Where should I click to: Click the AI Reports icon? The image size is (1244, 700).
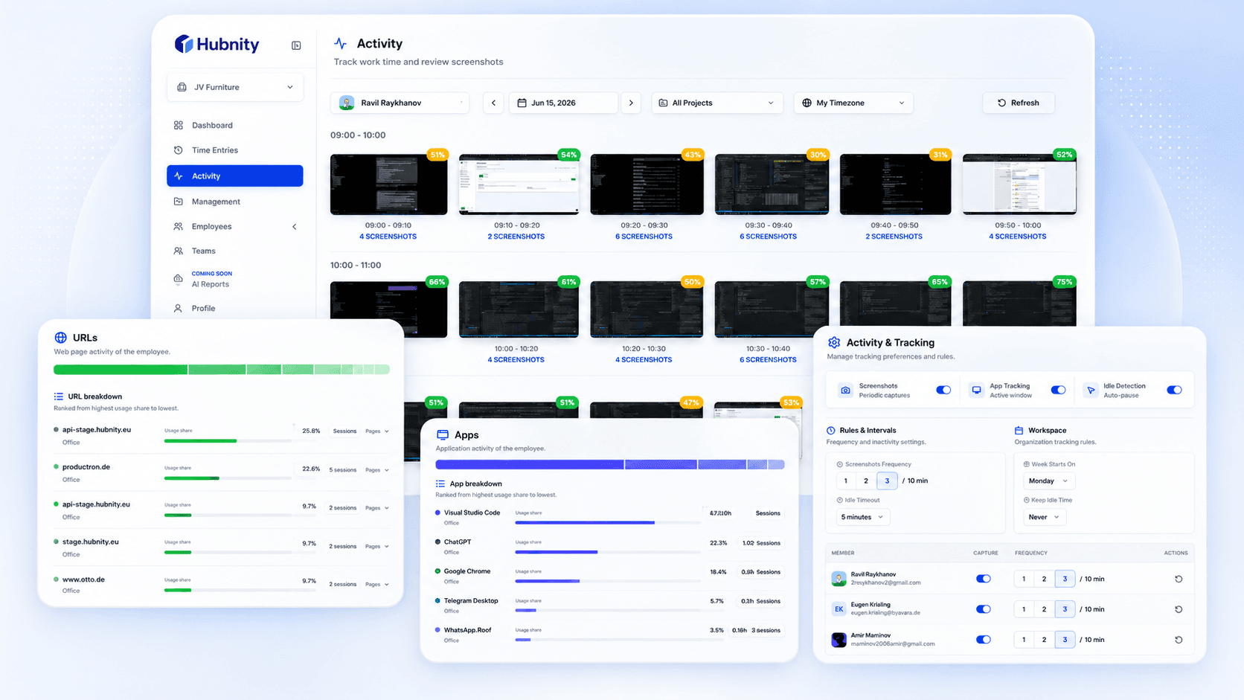pos(179,280)
